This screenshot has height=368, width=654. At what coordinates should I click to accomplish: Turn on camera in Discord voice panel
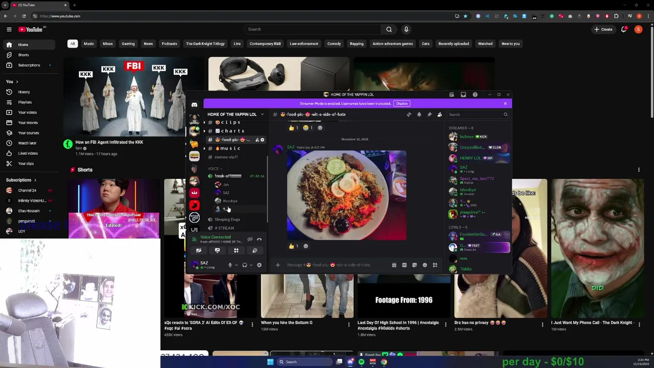[198, 250]
